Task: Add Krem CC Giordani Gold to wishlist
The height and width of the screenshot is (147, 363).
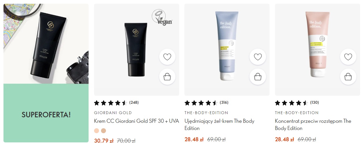Action: [167, 57]
